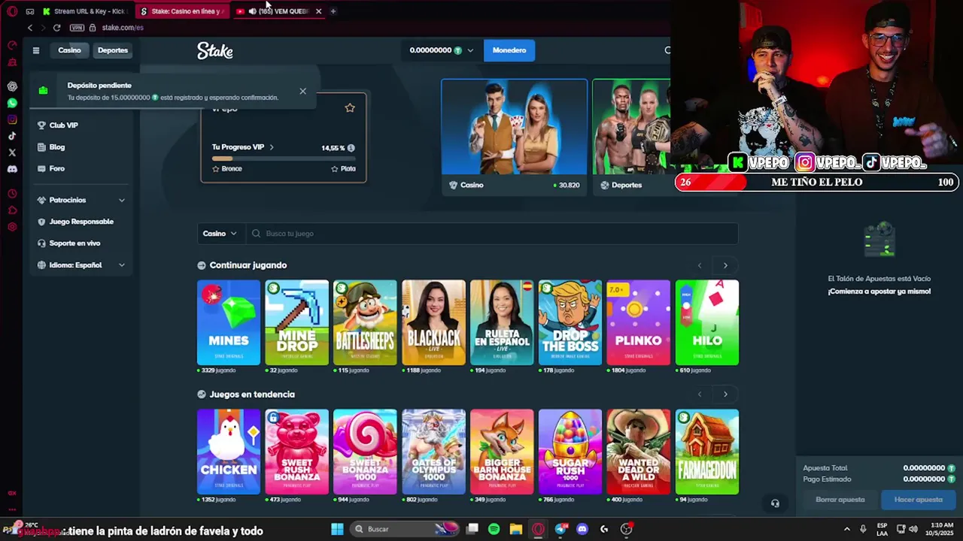
Task: Previous arrow in Continuar jugando carousel
Action: point(700,265)
